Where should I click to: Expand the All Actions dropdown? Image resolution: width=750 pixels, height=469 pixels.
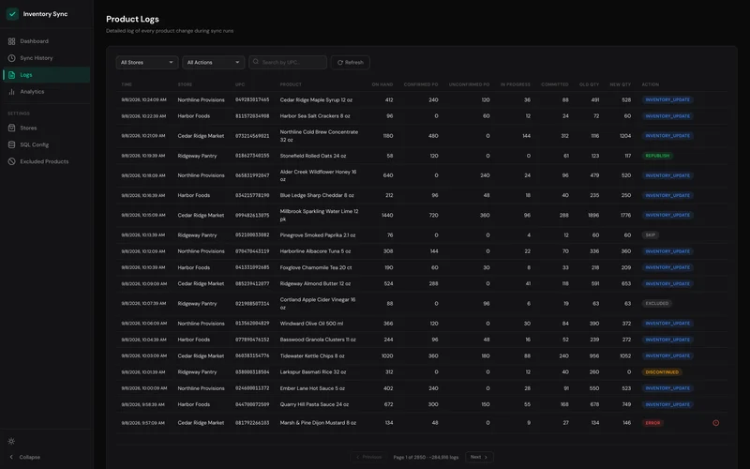pyautogui.click(x=214, y=62)
